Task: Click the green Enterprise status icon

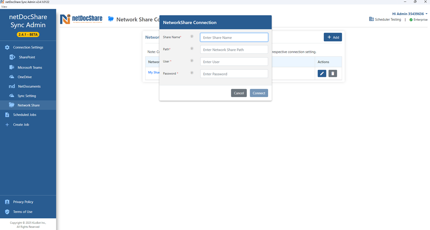Action: tap(411, 20)
